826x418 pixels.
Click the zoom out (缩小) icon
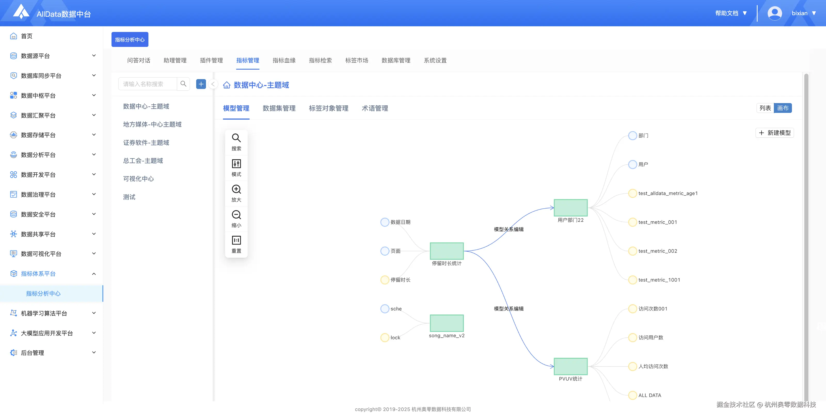click(x=236, y=215)
